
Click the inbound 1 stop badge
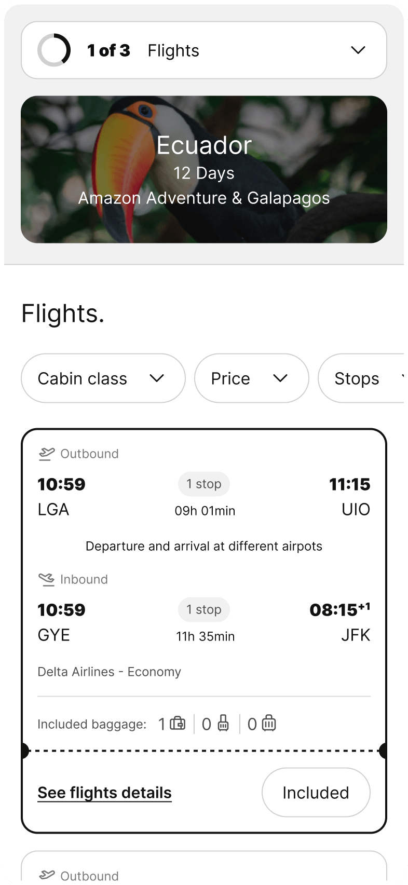tap(204, 609)
